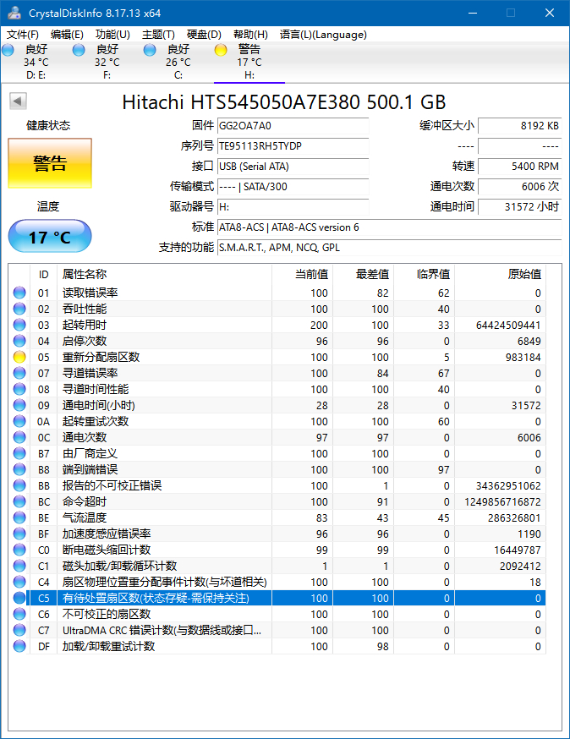Click the serial number field TE95113RH5TYDP
The width and height of the screenshot is (570, 739).
(x=293, y=146)
